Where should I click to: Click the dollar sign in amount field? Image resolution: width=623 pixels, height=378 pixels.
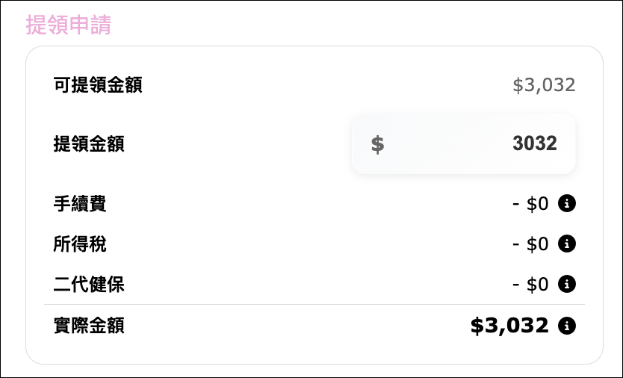[377, 144]
